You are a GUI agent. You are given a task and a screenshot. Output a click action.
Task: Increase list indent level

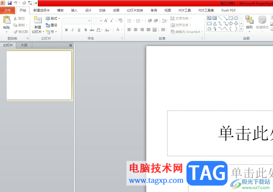coord(156,21)
